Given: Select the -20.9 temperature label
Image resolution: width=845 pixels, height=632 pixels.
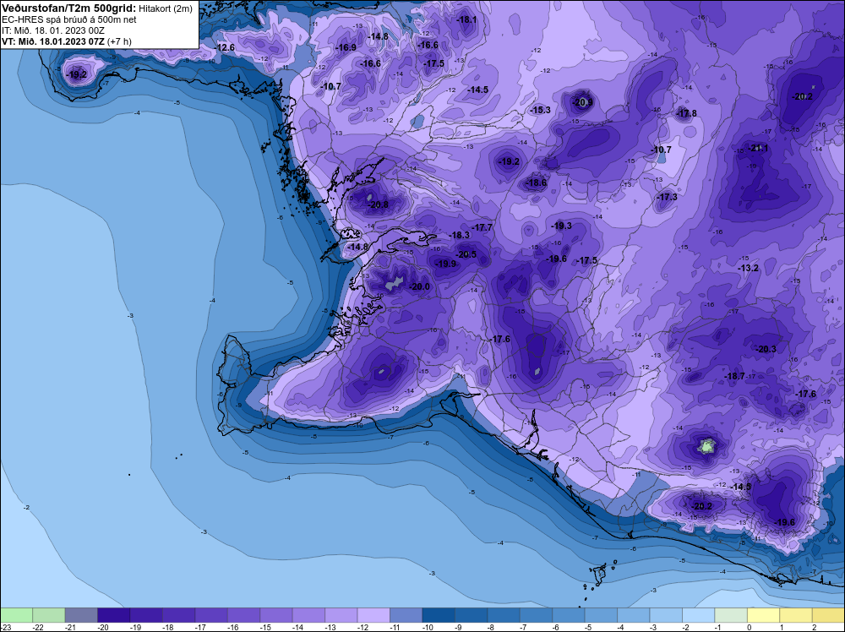Looking at the screenshot, I should [582, 102].
